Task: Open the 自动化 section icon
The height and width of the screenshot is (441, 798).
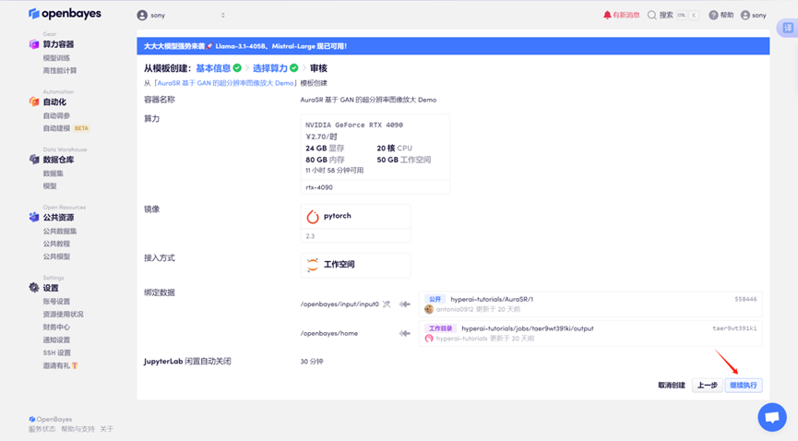Action: (x=34, y=101)
